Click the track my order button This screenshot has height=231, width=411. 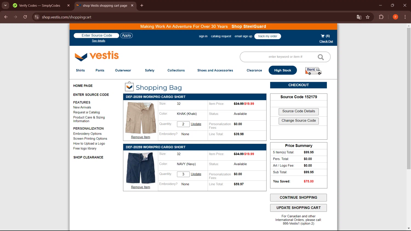click(x=267, y=36)
